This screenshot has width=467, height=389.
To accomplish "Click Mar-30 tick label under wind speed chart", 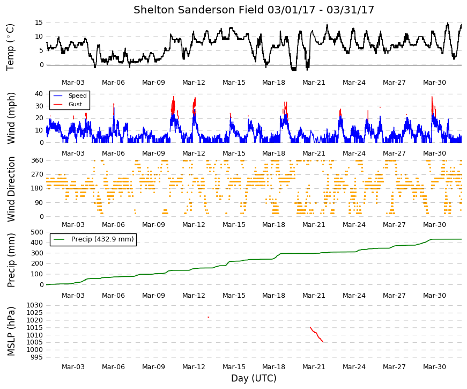I will click(434, 153).
